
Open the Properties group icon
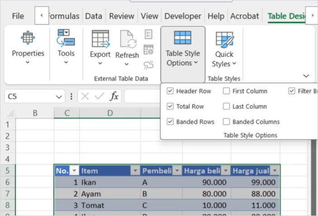(x=28, y=38)
